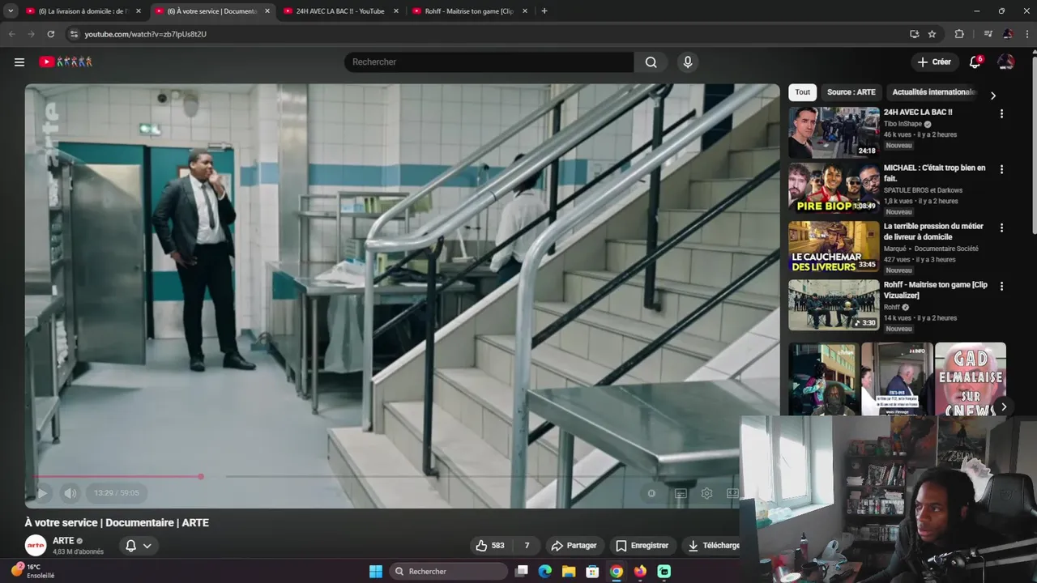Click the Créer button

pos(934,62)
